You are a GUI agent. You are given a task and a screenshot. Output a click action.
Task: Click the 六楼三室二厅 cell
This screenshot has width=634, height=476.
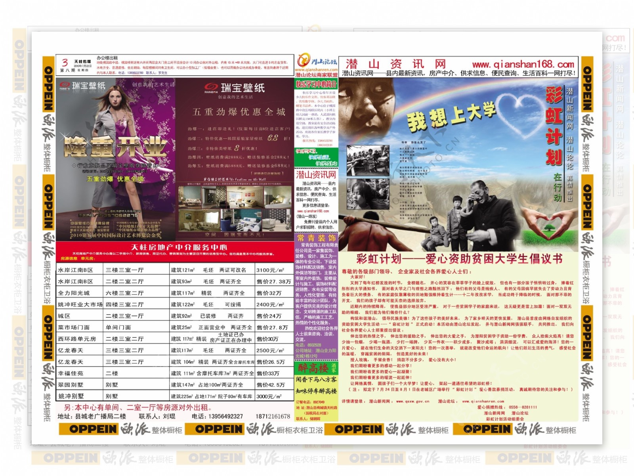click(x=137, y=293)
